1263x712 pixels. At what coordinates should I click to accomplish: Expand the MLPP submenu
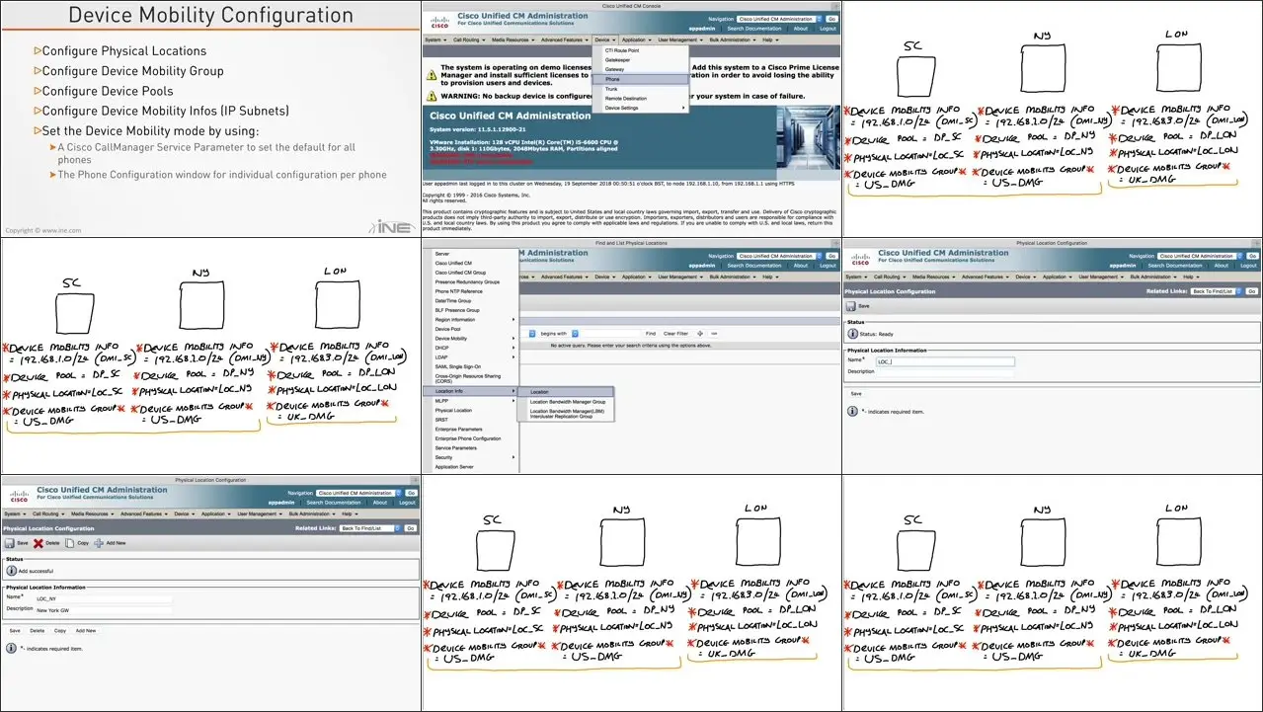(513, 401)
